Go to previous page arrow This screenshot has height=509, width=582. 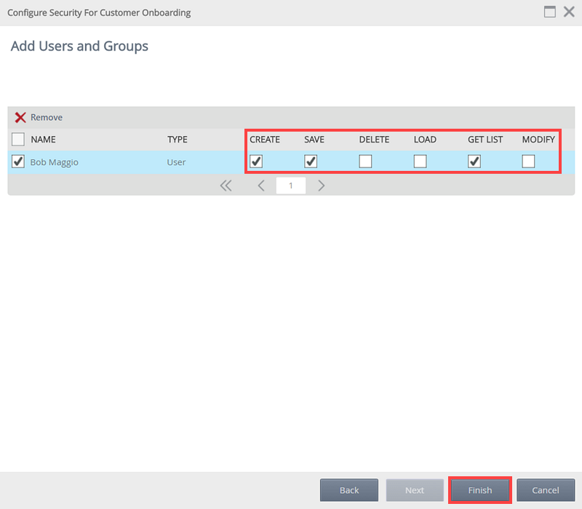(x=261, y=185)
